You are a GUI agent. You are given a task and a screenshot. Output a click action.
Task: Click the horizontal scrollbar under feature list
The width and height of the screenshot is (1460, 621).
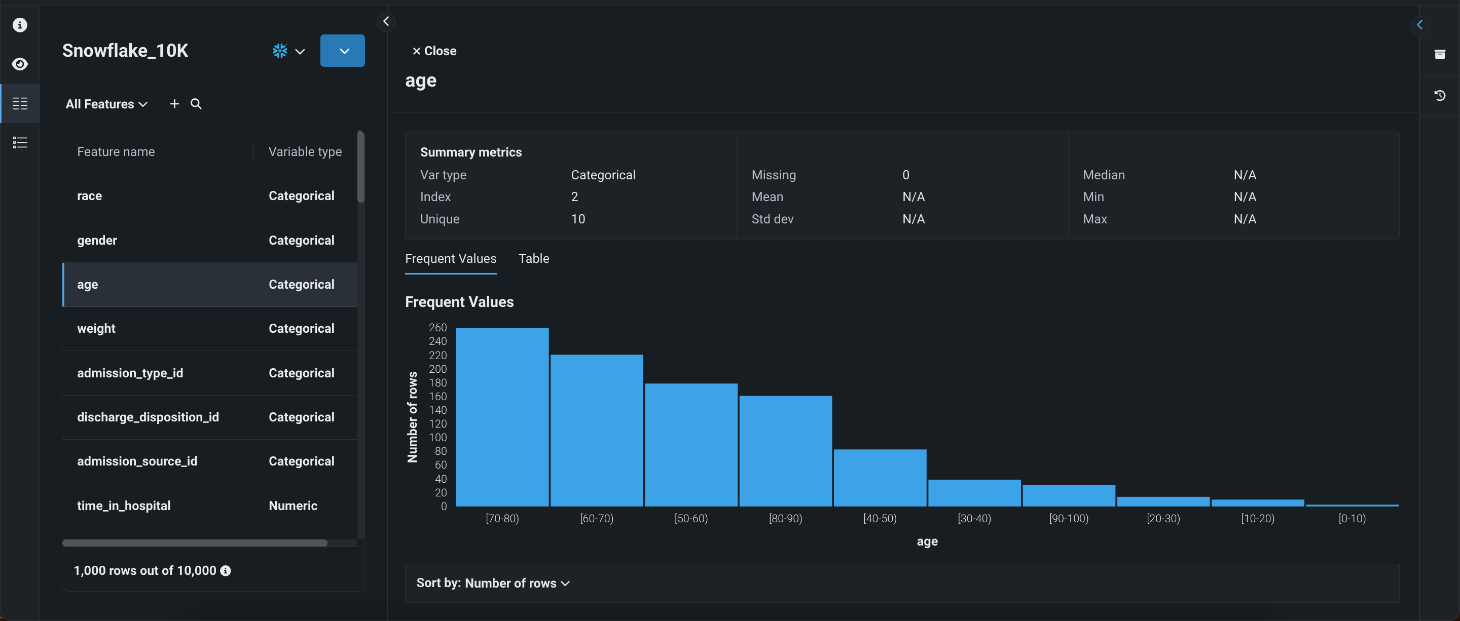click(x=194, y=543)
